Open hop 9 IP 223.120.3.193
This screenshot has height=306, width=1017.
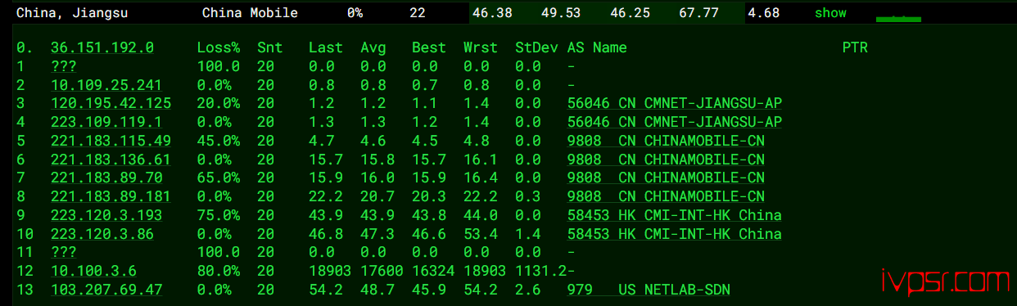pos(106,215)
